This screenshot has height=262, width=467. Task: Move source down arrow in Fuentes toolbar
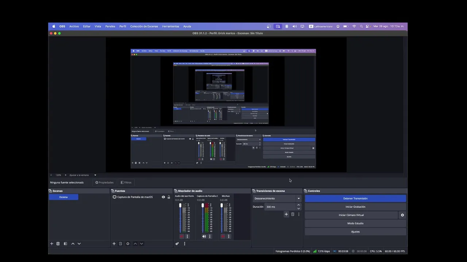[142, 244]
